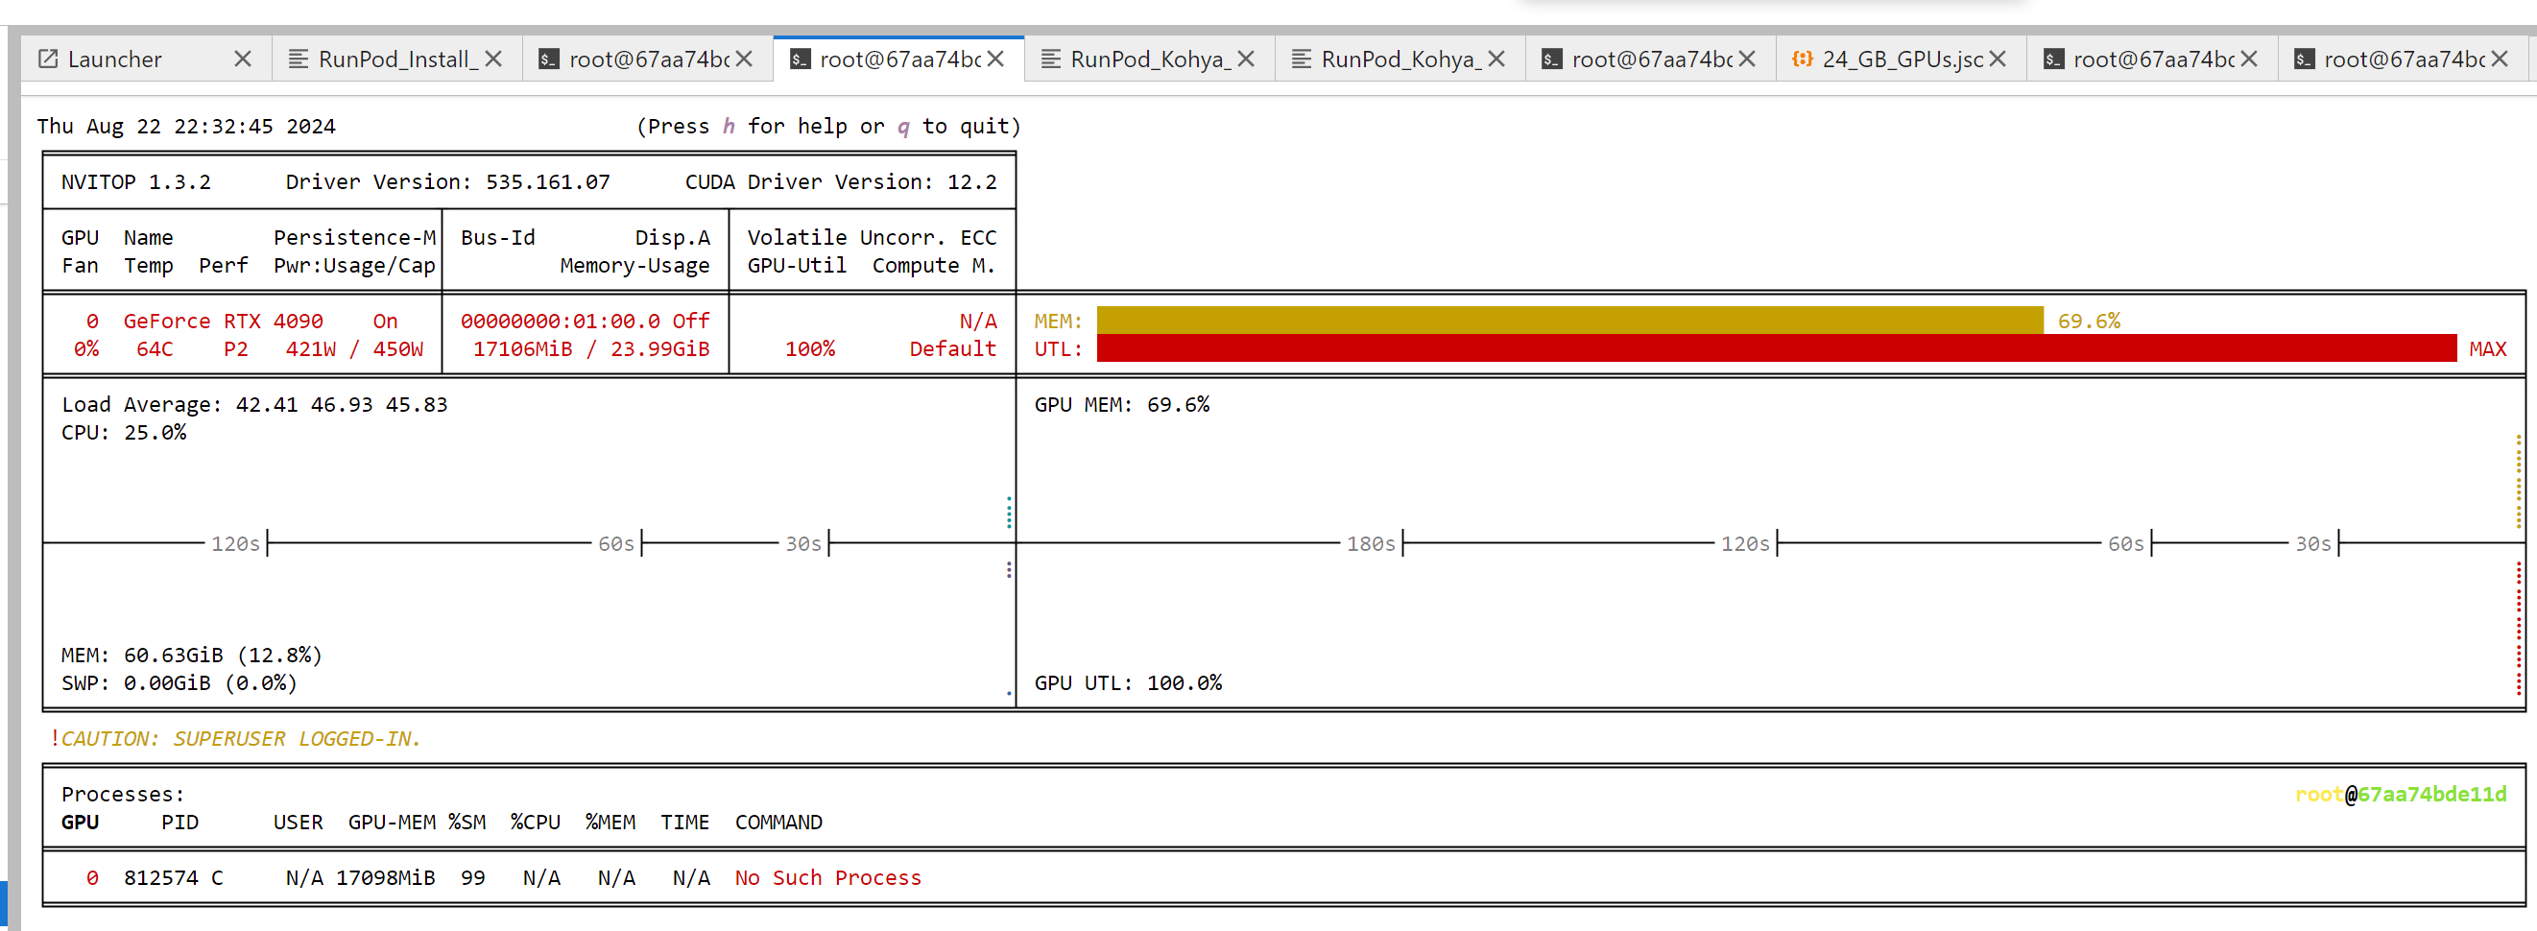2537x931 pixels.
Task: Click the 'GPU-MEM' column header in Processes
Action: (392, 823)
